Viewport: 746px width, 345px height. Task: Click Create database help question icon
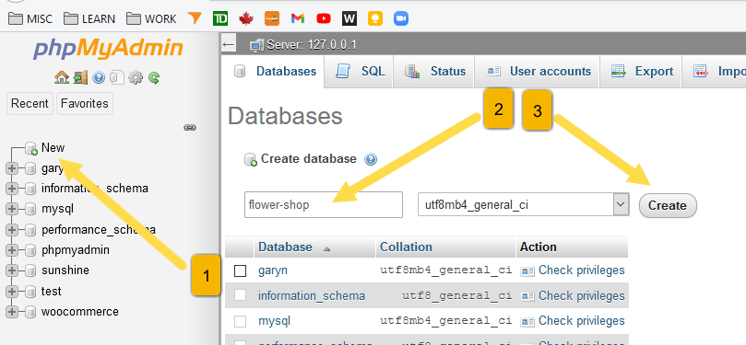tap(371, 159)
